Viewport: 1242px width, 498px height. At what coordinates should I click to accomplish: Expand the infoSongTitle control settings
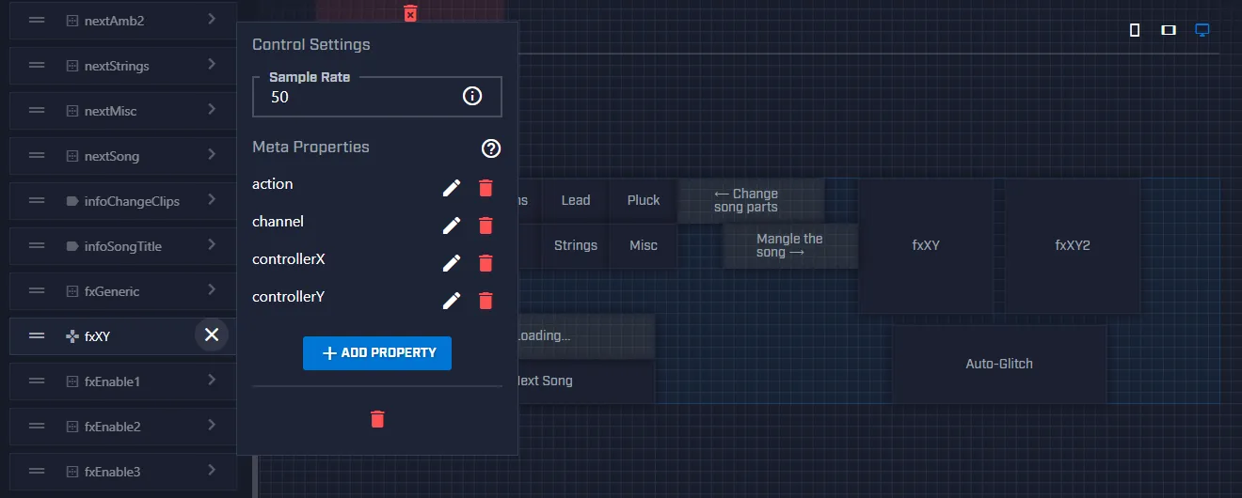[212, 245]
